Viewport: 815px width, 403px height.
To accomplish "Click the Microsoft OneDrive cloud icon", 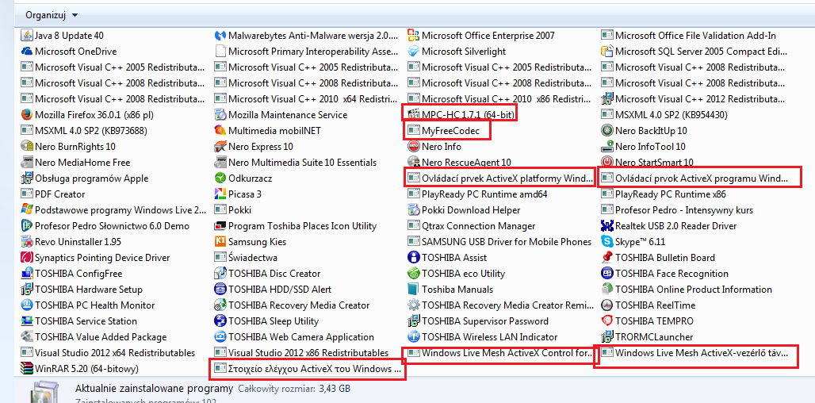I will pos(26,52).
